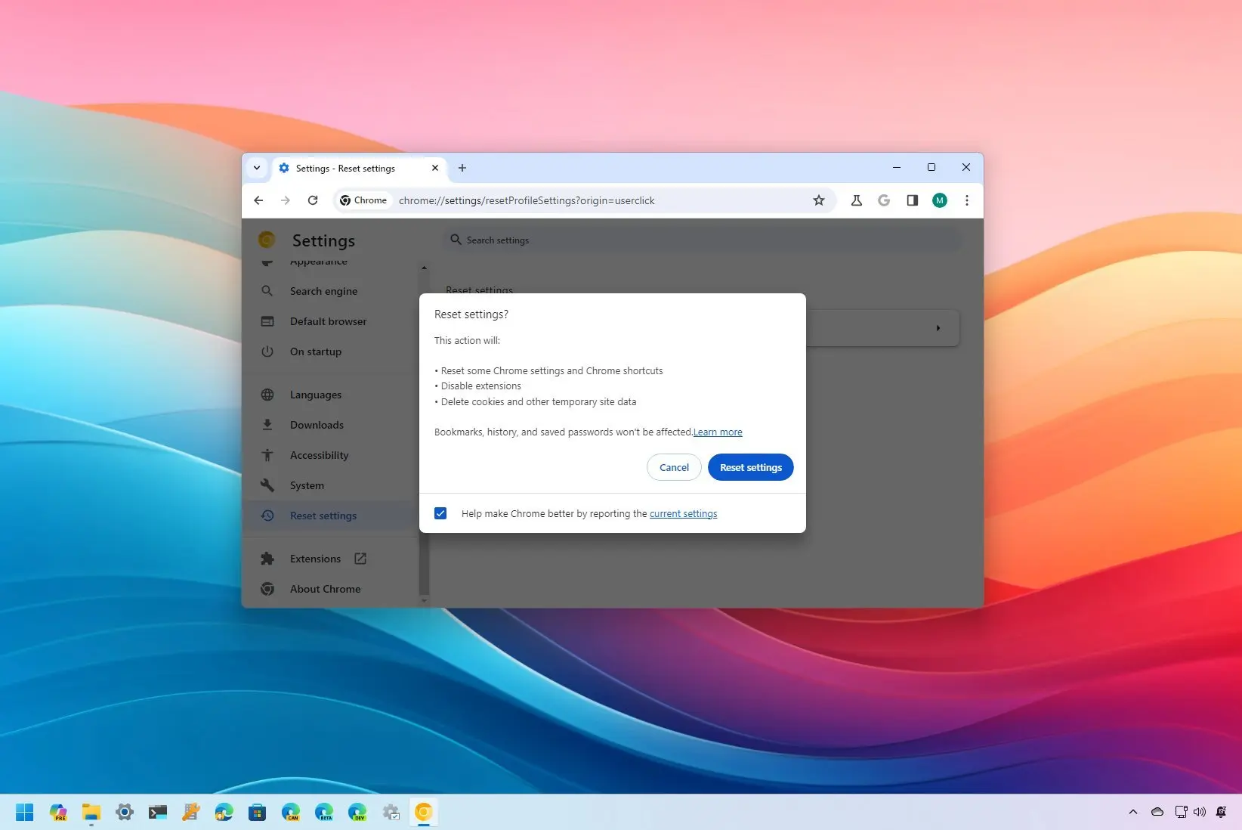Screen dimensions: 1242x830
Task: Click the Accessibility person icon
Action: pos(267,455)
